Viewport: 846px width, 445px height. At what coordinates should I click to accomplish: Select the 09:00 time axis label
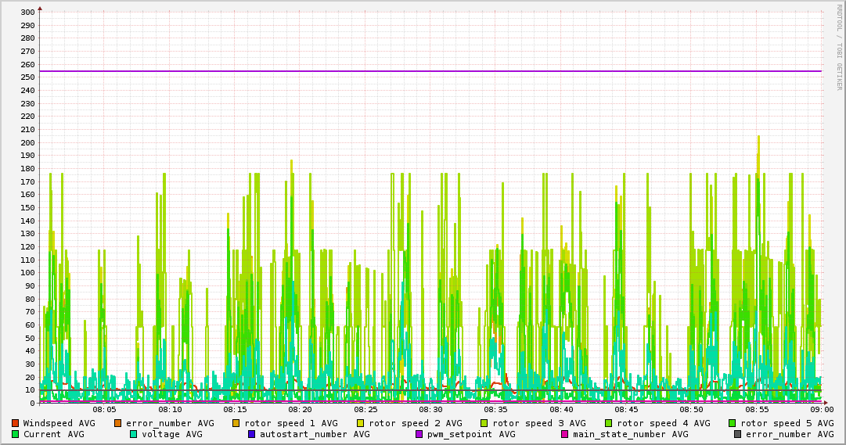821,409
